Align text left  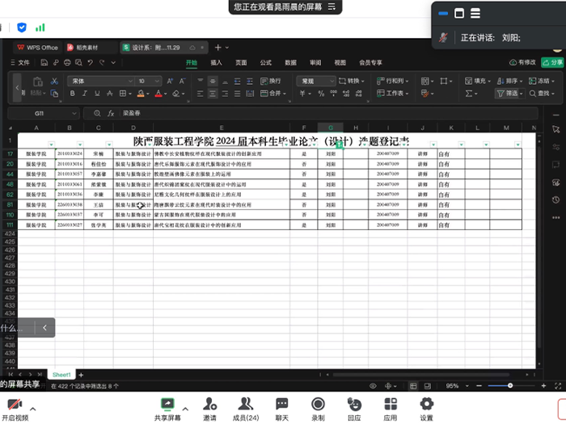pos(201,94)
